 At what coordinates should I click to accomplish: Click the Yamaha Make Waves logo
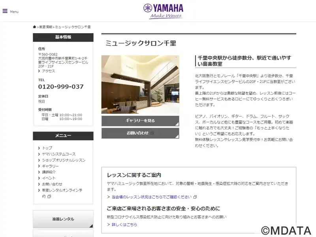[x=164, y=11]
